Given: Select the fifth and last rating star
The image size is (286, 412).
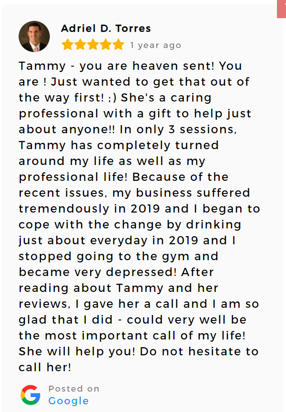Looking at the screenshot, I should coord(118,45).
